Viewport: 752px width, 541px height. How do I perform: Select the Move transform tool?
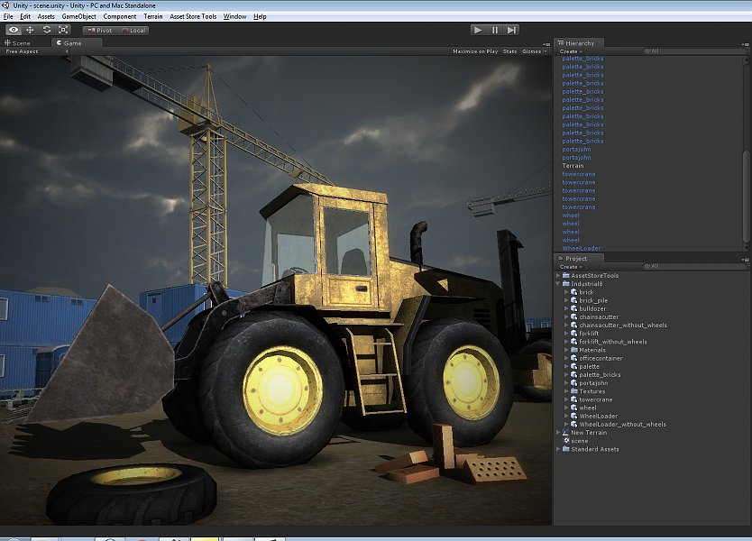tap(30, 30)
